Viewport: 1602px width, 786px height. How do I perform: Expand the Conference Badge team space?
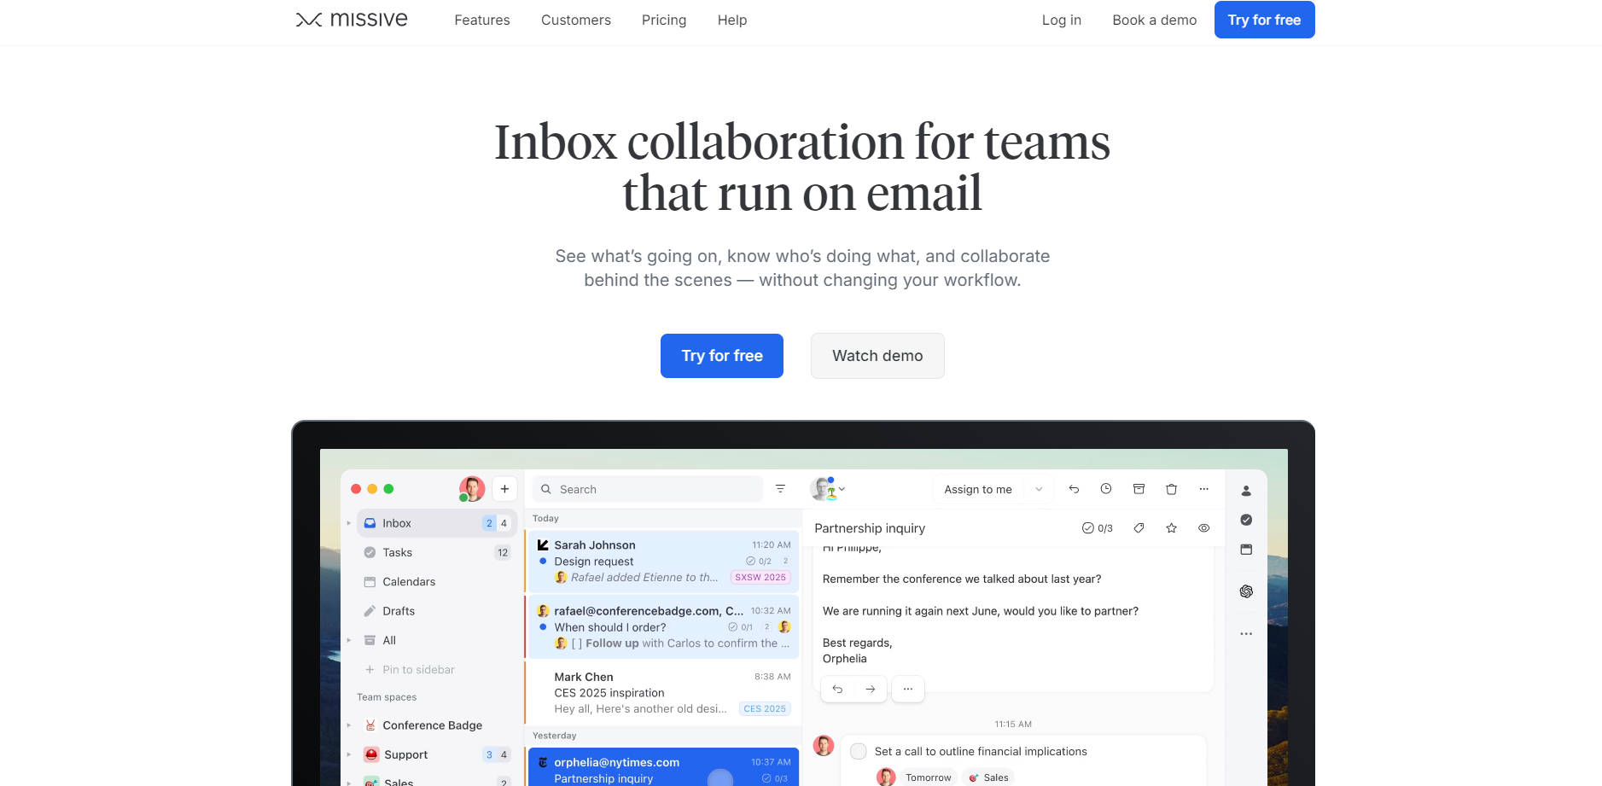coord(349,725)
